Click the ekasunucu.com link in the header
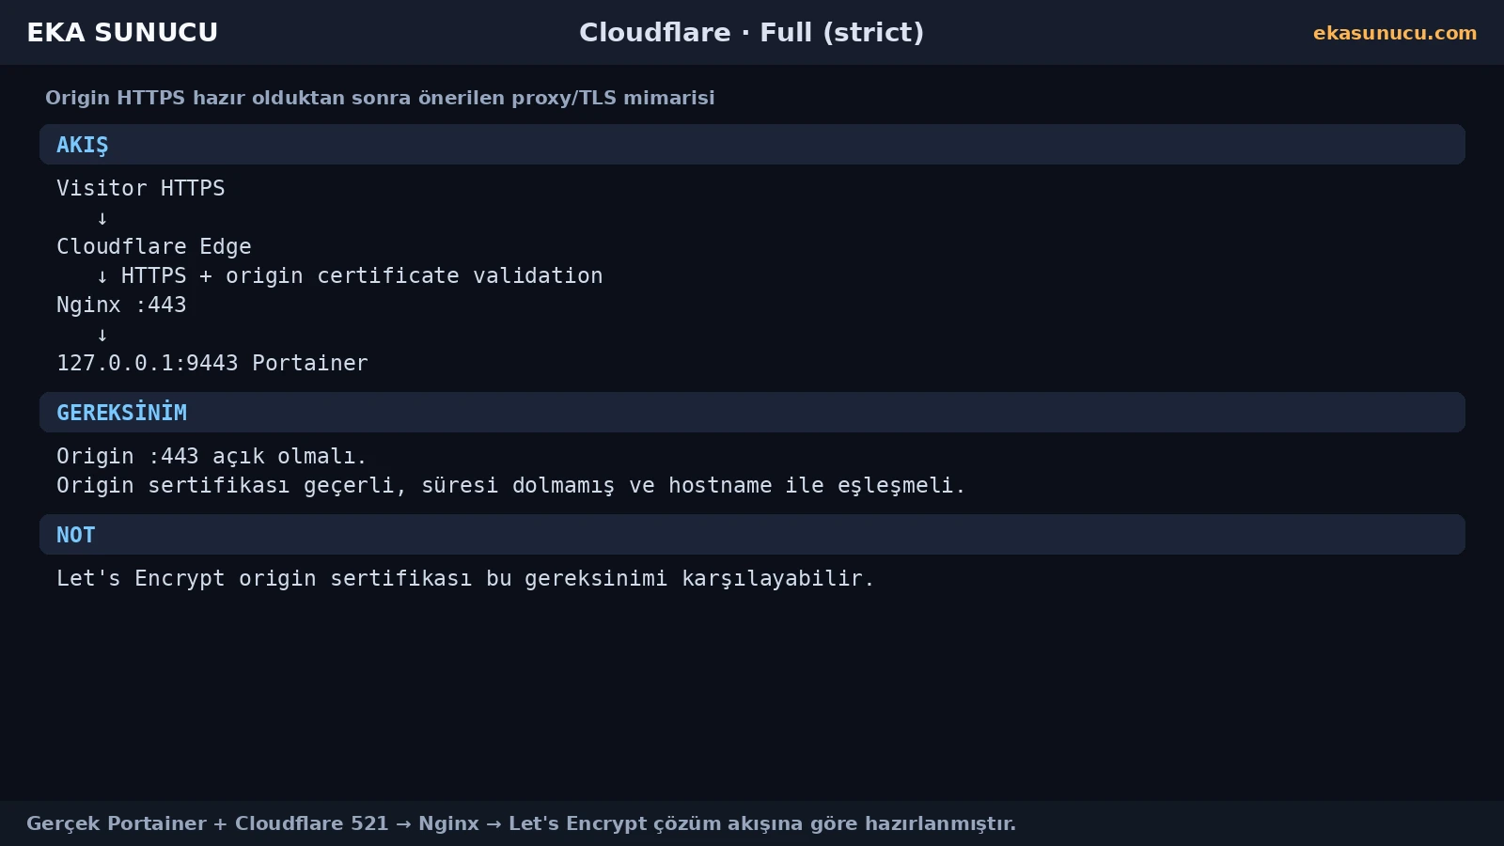This screenshot has height=846, width=1504. tap(1395, 33)
